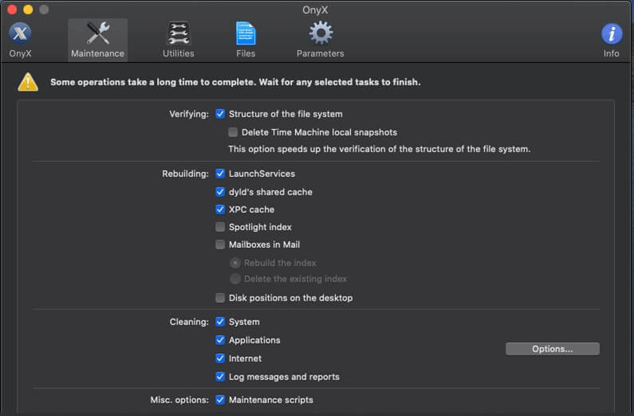Enable Spotlight index rebuilding
This screenshot has width=634, height=416.
point(221,227)
